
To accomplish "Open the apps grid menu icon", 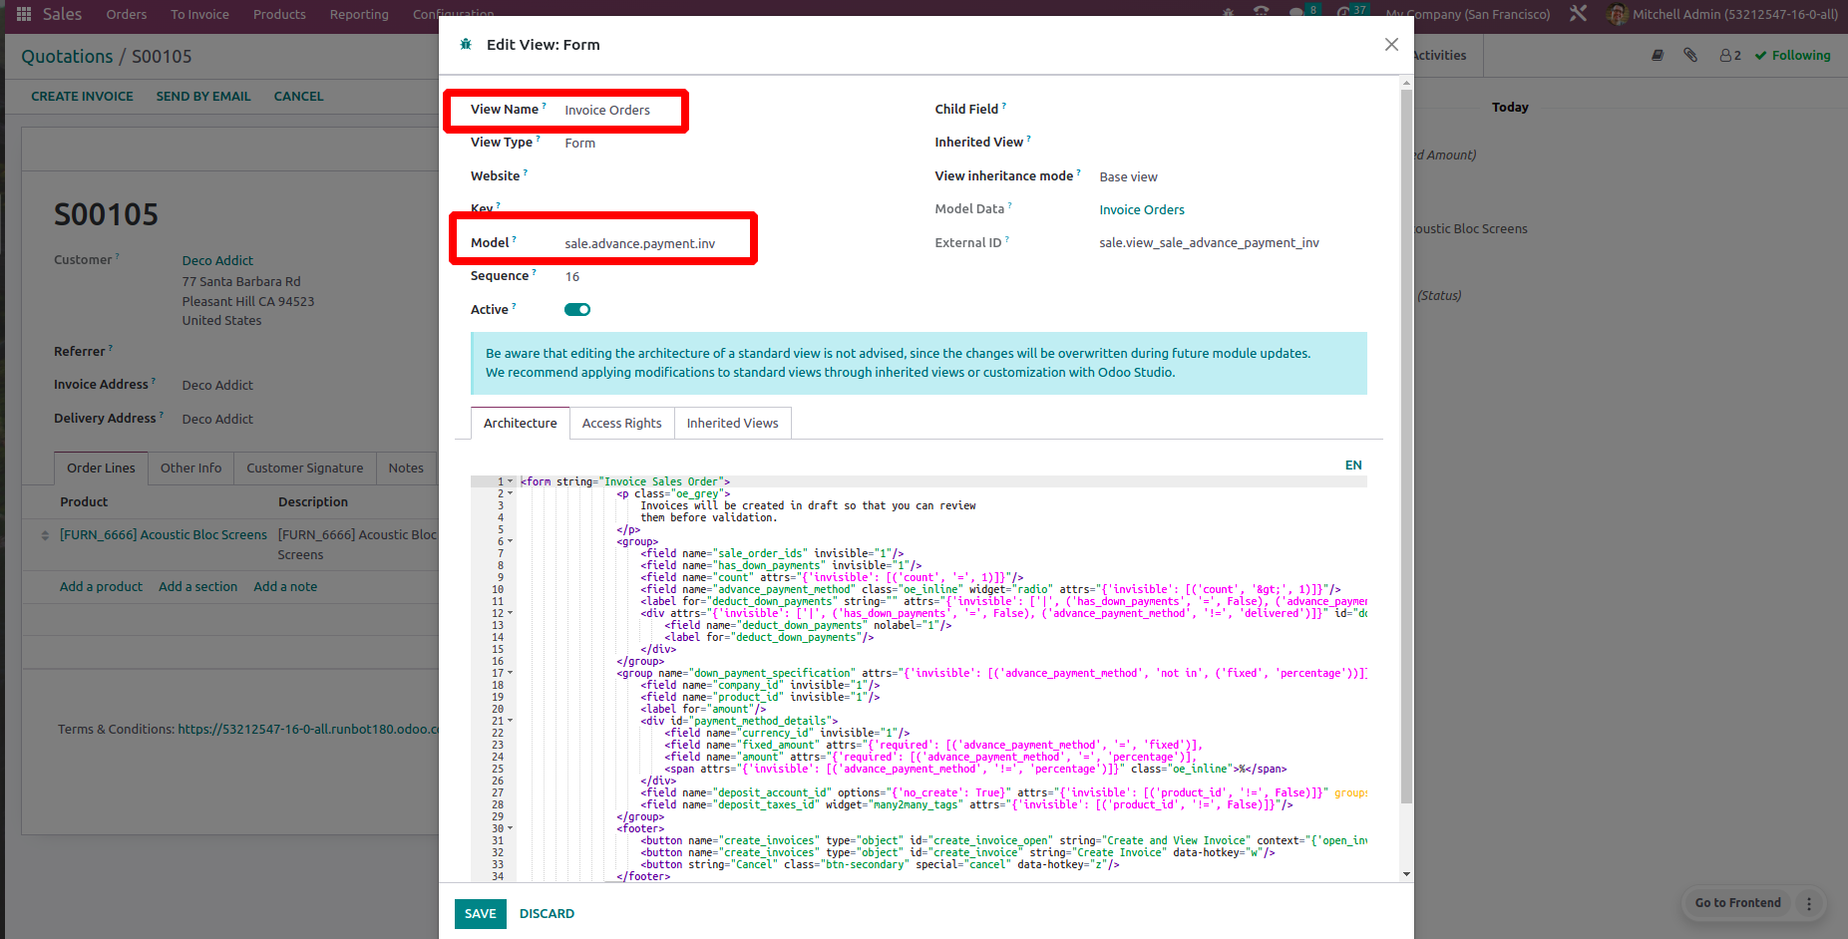I will (x=24, y=14).
